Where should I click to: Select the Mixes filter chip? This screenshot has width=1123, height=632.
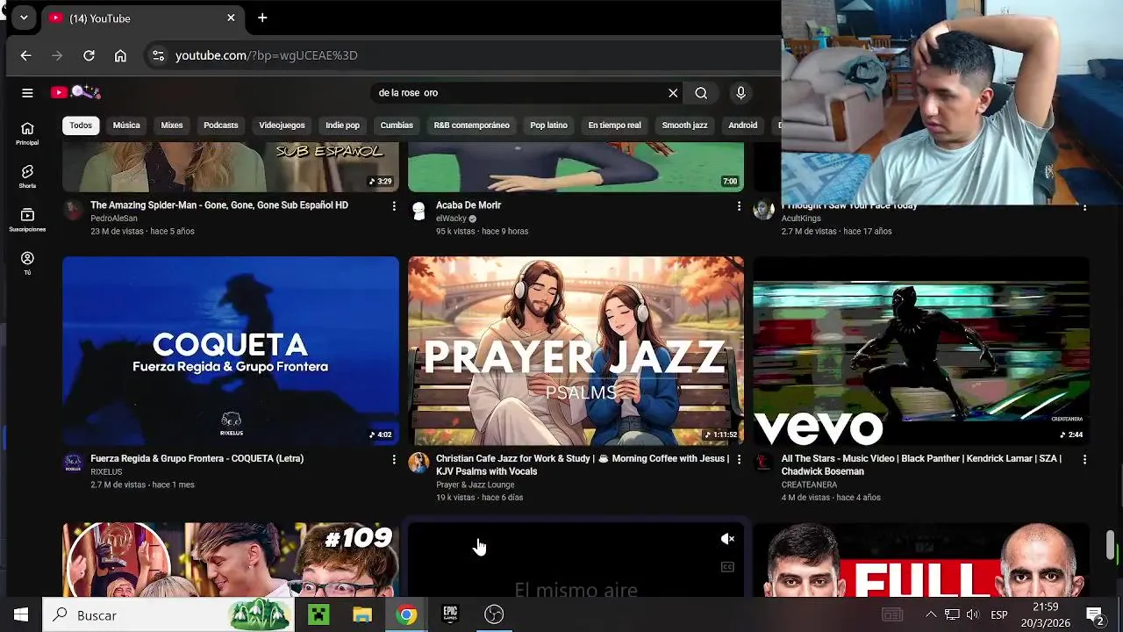(172, 126)
